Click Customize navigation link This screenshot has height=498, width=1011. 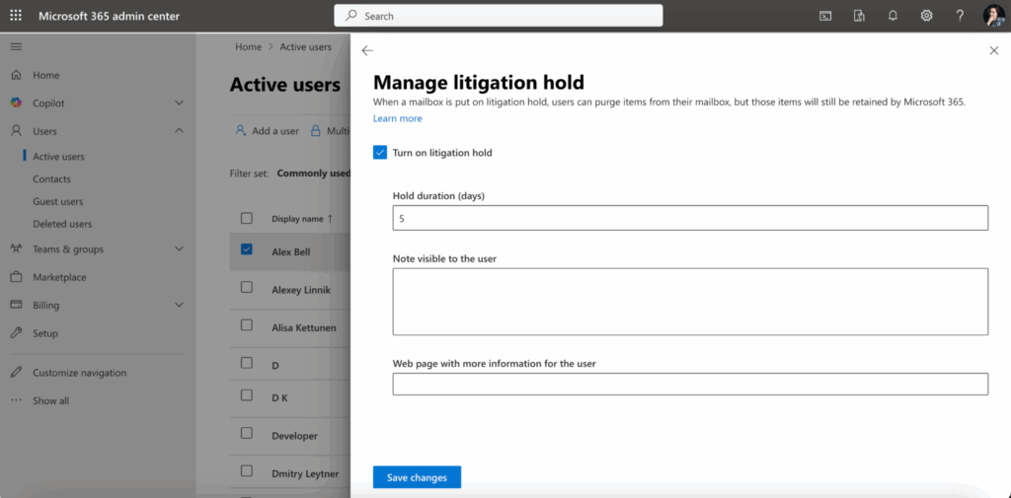[79, 373]
